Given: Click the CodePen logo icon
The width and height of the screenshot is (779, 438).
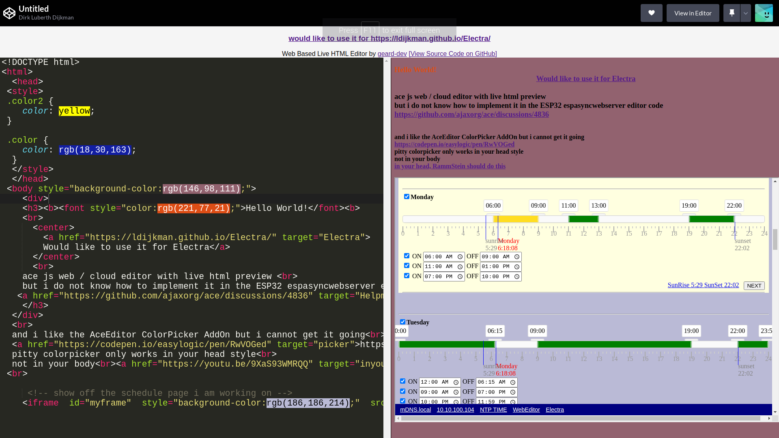Looking at the screenshot, I should pyautogui.click(x=9, y=13).
